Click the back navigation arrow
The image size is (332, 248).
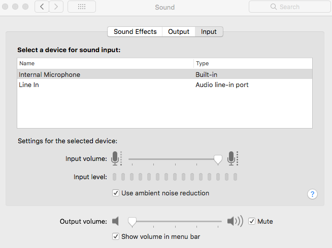pyautogui.click(x=42, y=7)
